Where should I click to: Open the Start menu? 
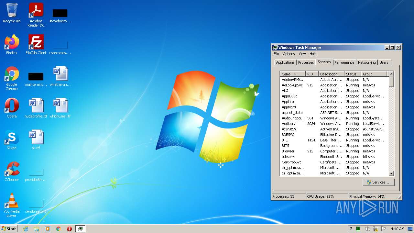9,228
